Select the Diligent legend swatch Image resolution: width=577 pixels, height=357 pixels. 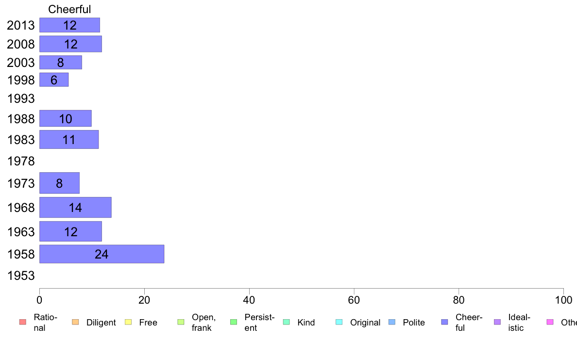(x=75, y=322)
